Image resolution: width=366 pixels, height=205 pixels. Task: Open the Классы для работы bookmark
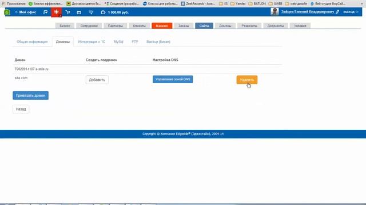click(x=160, y=3)
